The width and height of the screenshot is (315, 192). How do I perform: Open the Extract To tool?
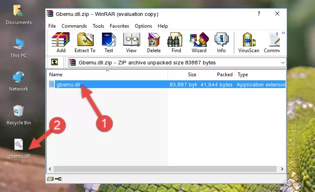[x=85, y=42]
